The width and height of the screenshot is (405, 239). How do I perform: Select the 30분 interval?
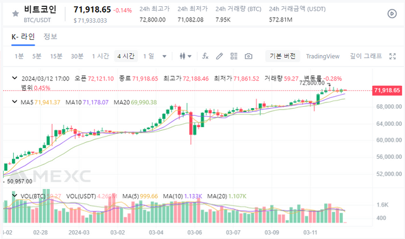(77, 56)
